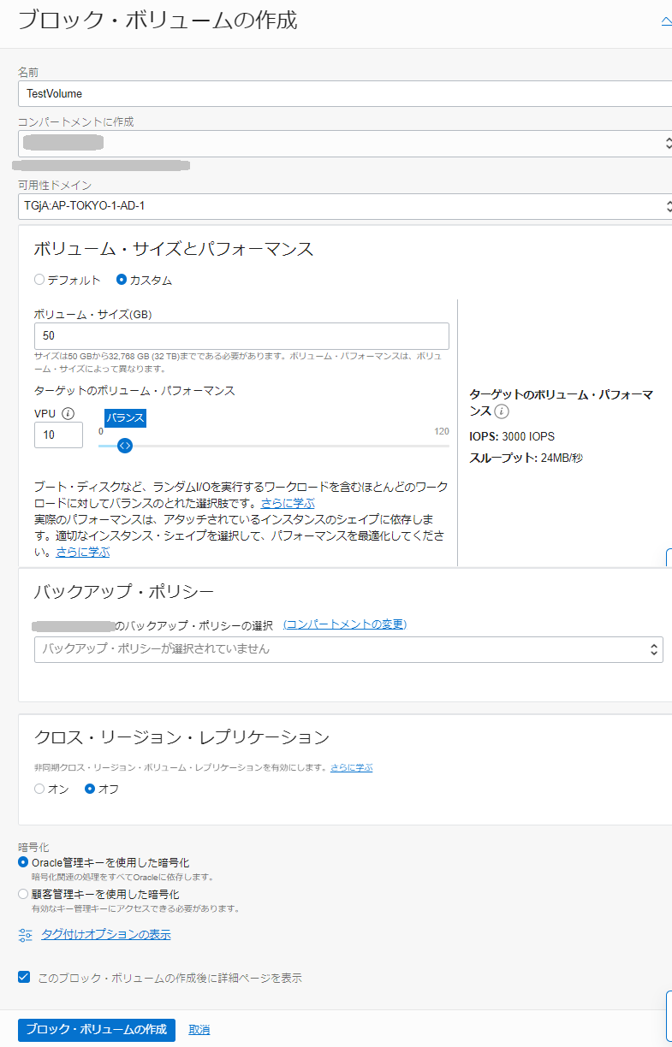
Task: Collapse panel using top-right chevron icon
Action: click(x=666, y=21)
